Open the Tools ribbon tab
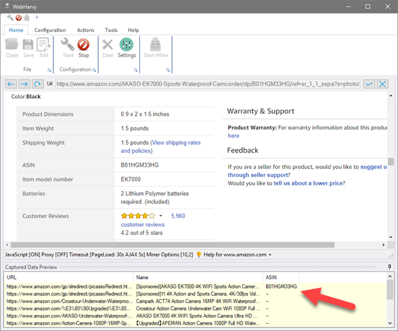This screenshot has width=398, height=331. click(x=111, y=30)
